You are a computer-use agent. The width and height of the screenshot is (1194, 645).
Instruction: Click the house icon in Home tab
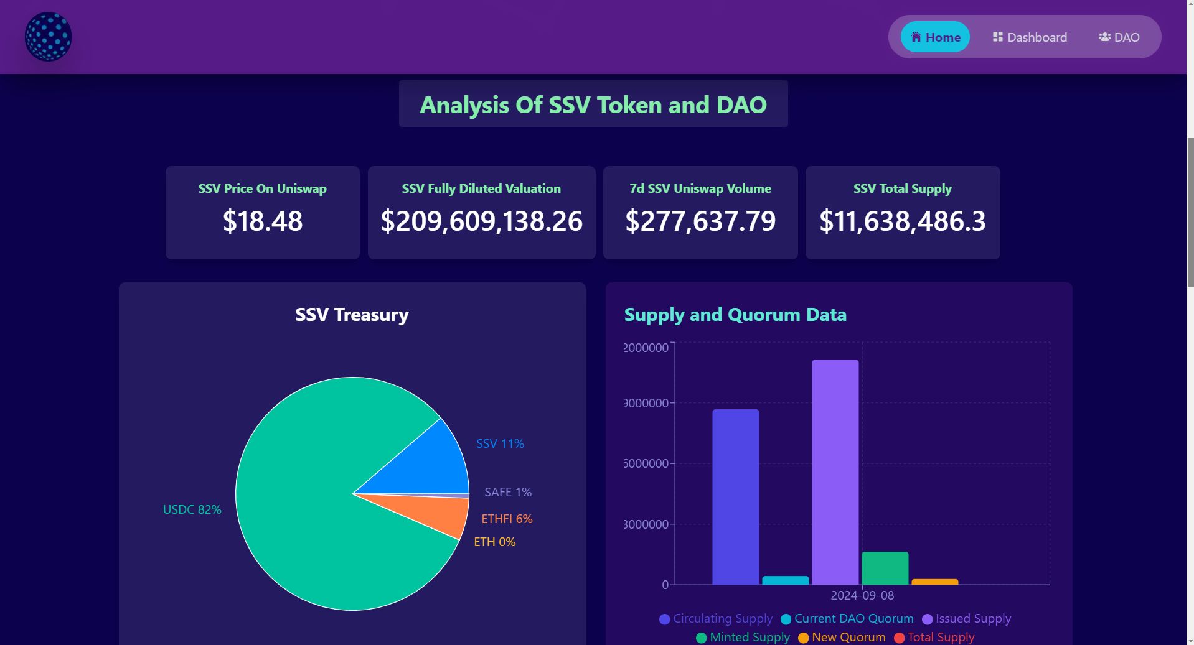tap(916, 37)
